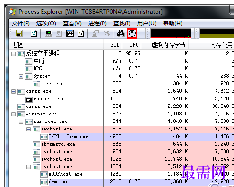Click the icon of csrss.exe PID 564
This screenshot has width=234, height=187.
[x=21, y=106]
